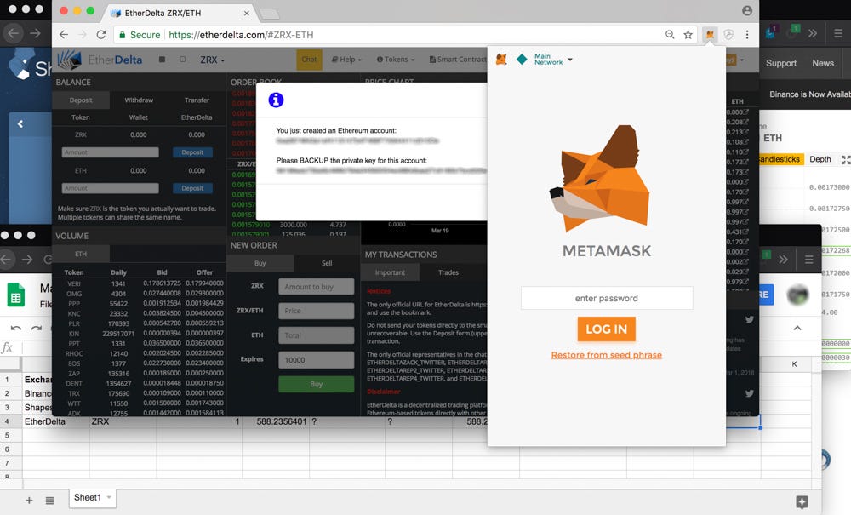Click the ETH deposit Amount field
Screen dimensions: 851x515
pyautogui.click(x=110, y=188)
